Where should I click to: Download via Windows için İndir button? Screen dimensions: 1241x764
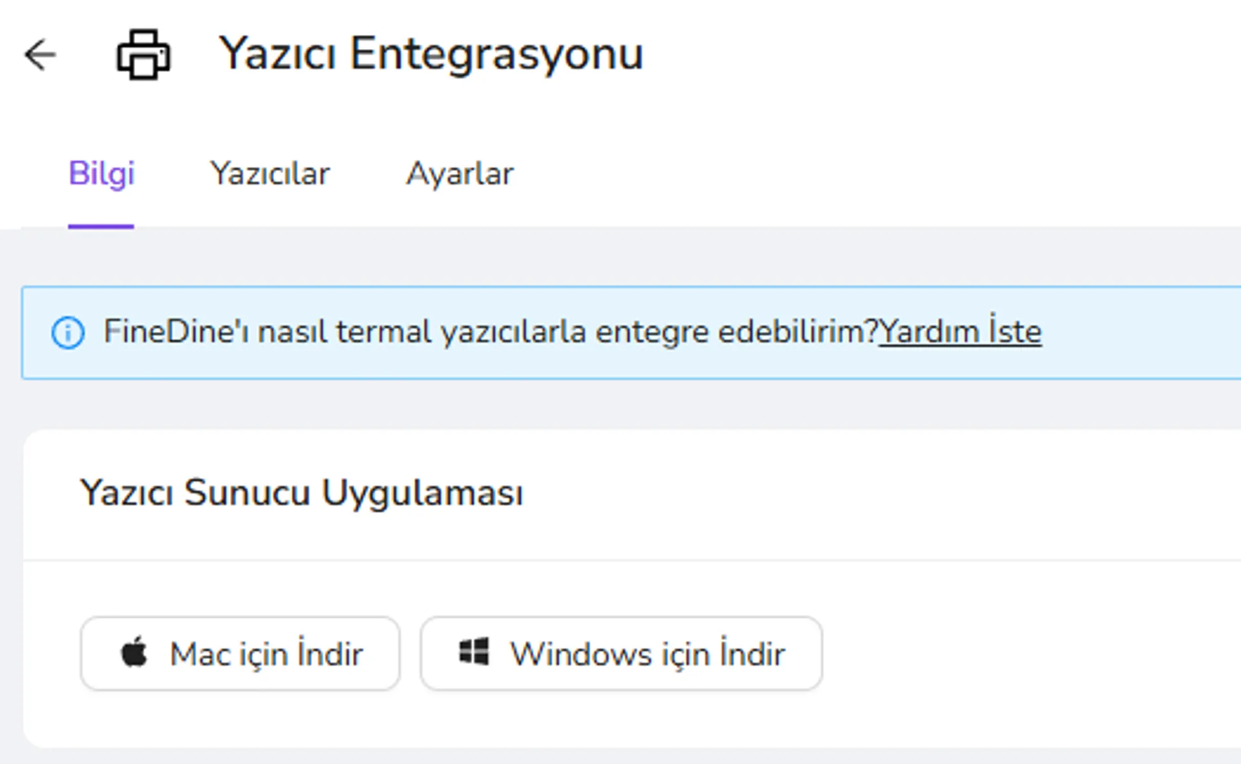point(621,654)
